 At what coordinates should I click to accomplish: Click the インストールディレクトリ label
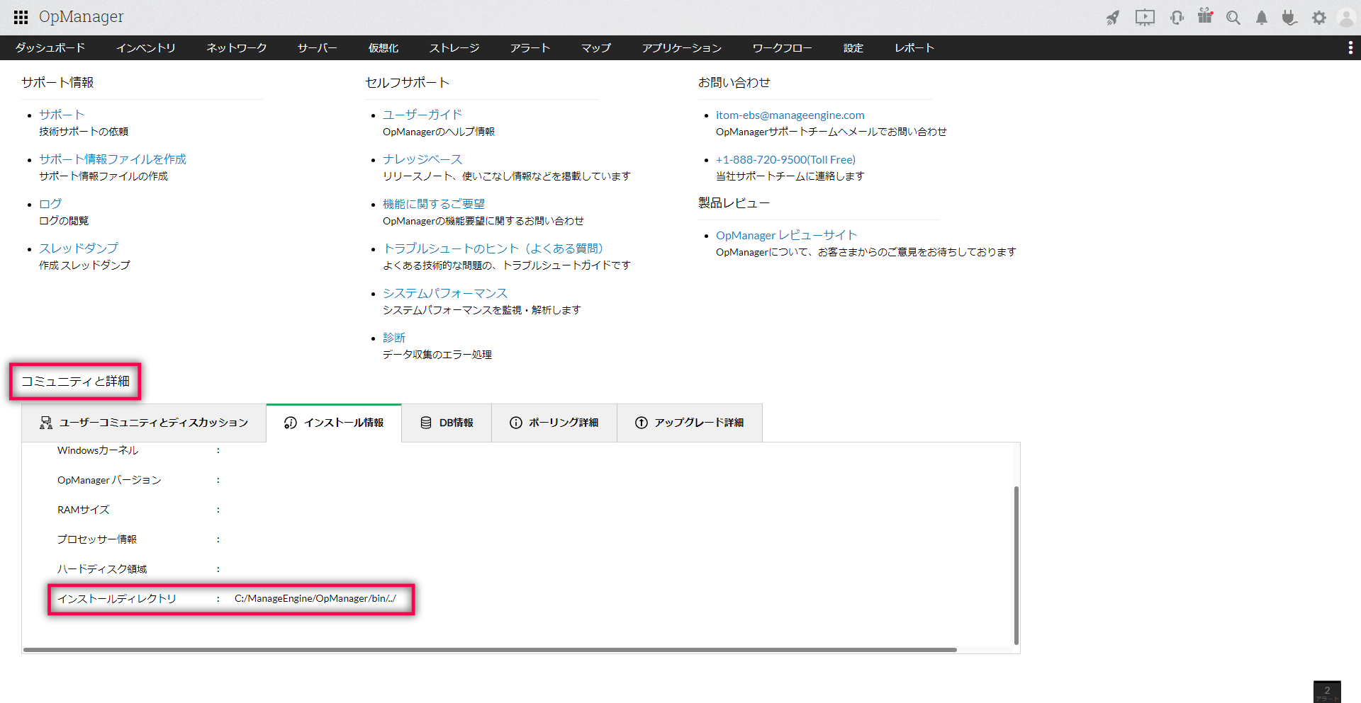[117, 599]
